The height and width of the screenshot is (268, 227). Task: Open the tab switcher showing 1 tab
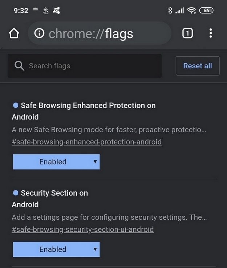pyautogui.click(x=187, y=33)
